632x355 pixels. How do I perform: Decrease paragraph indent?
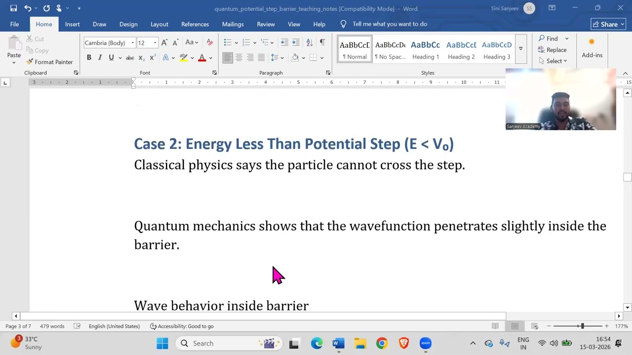point(284,43)
